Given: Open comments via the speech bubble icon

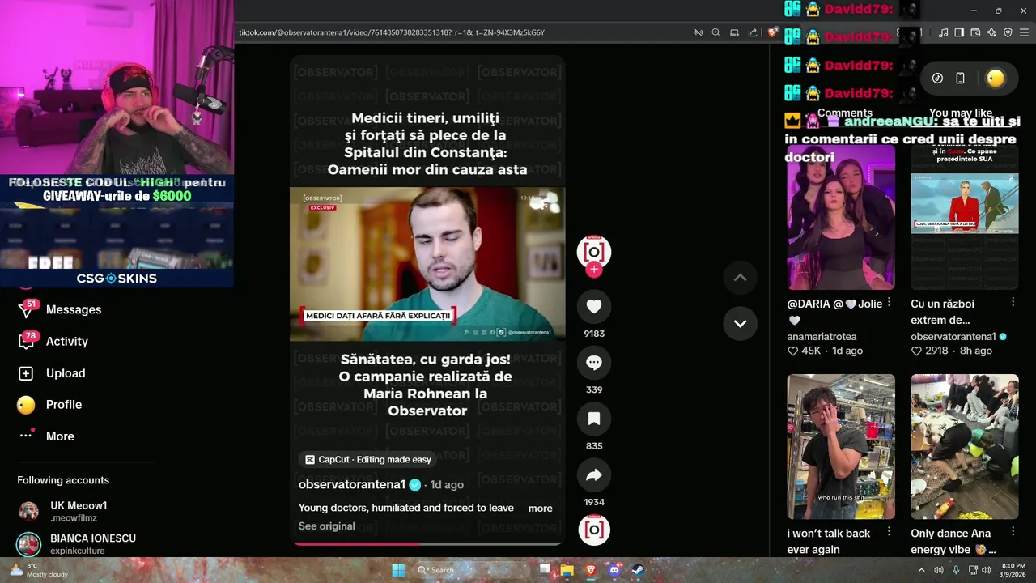Looking at the screenshot, I should [x=594, y=363].
